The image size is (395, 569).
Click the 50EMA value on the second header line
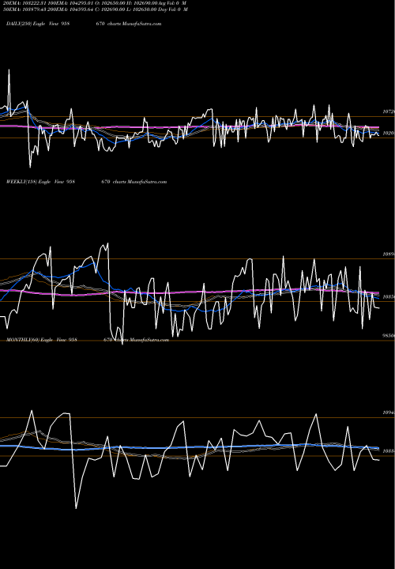click(24, 9)
